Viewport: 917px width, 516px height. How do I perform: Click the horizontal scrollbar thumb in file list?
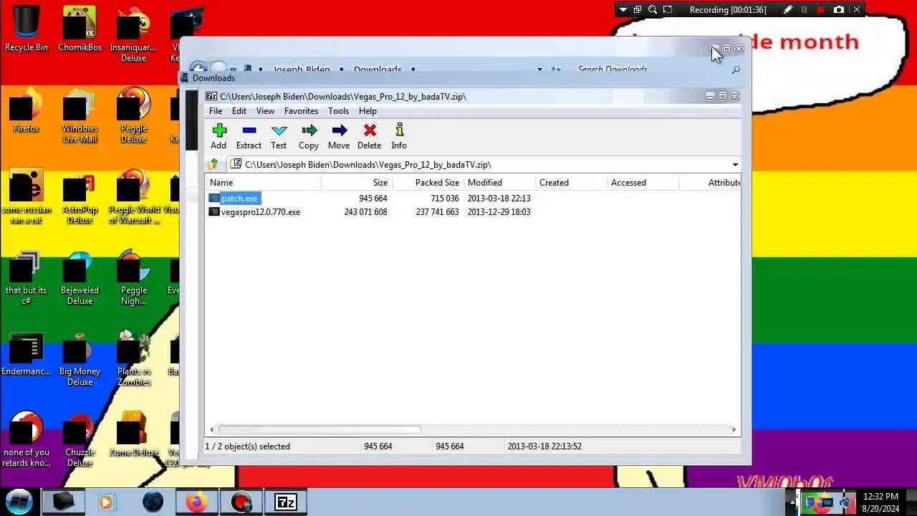pos(320,429)
